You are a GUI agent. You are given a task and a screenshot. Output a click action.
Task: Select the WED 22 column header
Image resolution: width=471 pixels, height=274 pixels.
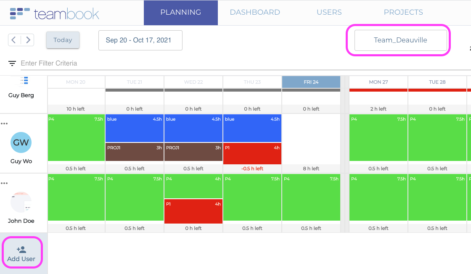(x=193, y=82)
